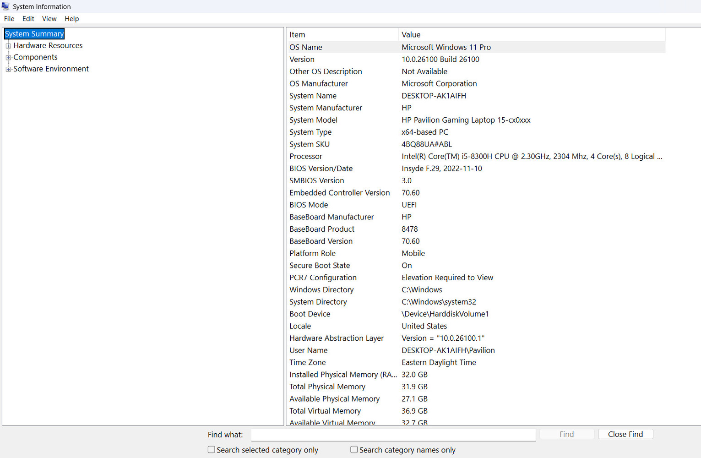Click the System Information app icon in title bar
This screenshot has width=701, height=458.
(5, 6)
